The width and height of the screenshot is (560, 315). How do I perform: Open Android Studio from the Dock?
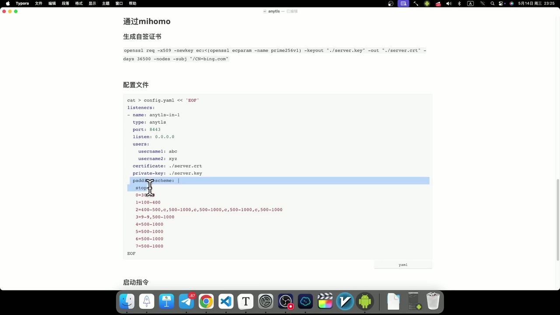364,301
